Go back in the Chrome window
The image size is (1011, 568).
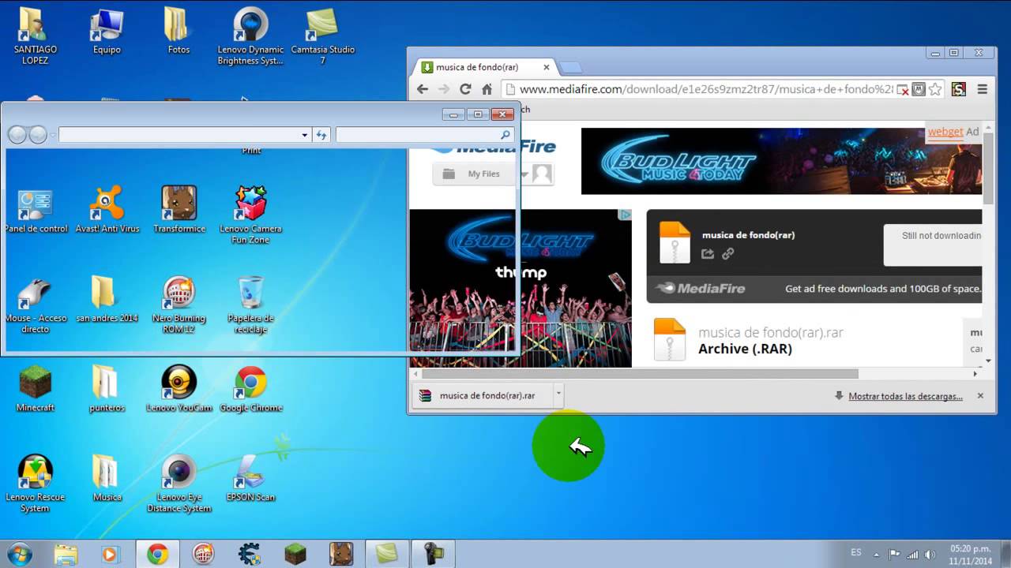[x=423, y=89]
